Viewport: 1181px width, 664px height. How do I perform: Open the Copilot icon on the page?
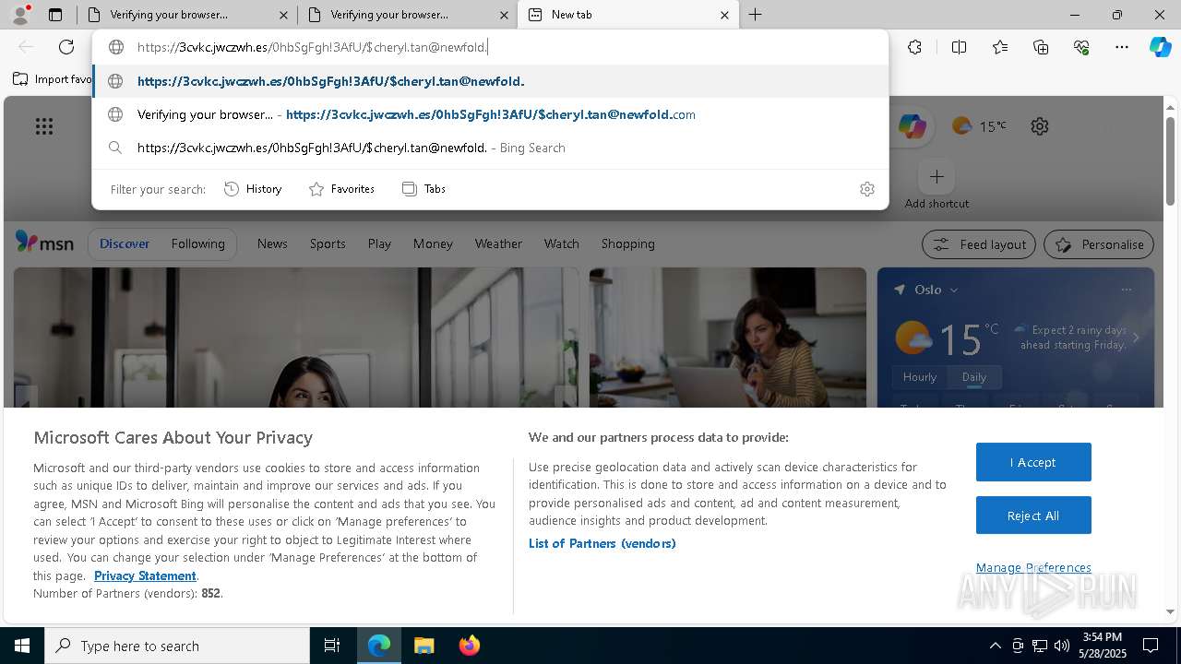[x=912, y=126]
